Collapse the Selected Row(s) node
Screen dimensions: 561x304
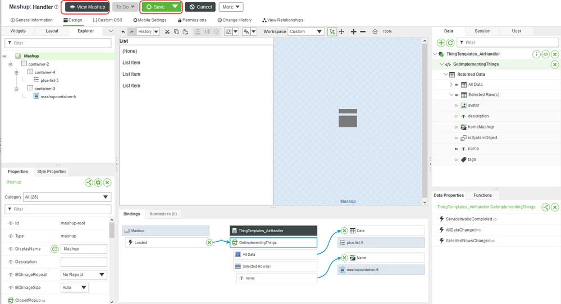(x=451, y=95)
